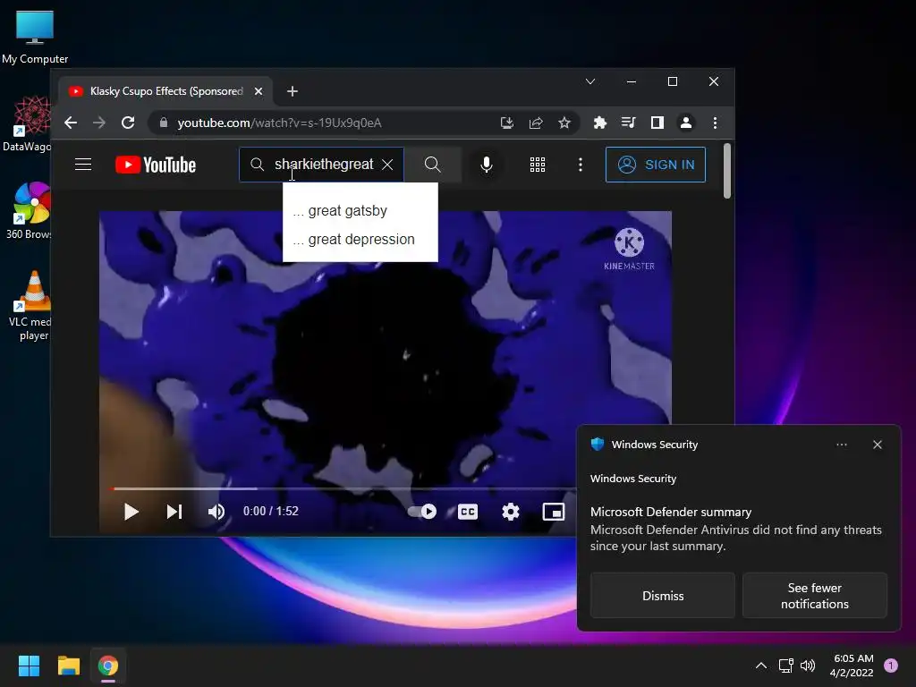Click See fewer notifications
Image resolution: width=916 pixels, height=687 pixels.
tap(814, 596)
